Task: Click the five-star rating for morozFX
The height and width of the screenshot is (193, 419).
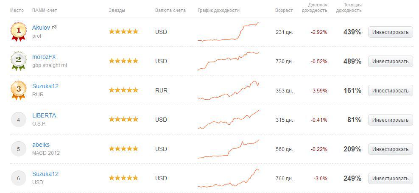Action: tap(123, 61)
